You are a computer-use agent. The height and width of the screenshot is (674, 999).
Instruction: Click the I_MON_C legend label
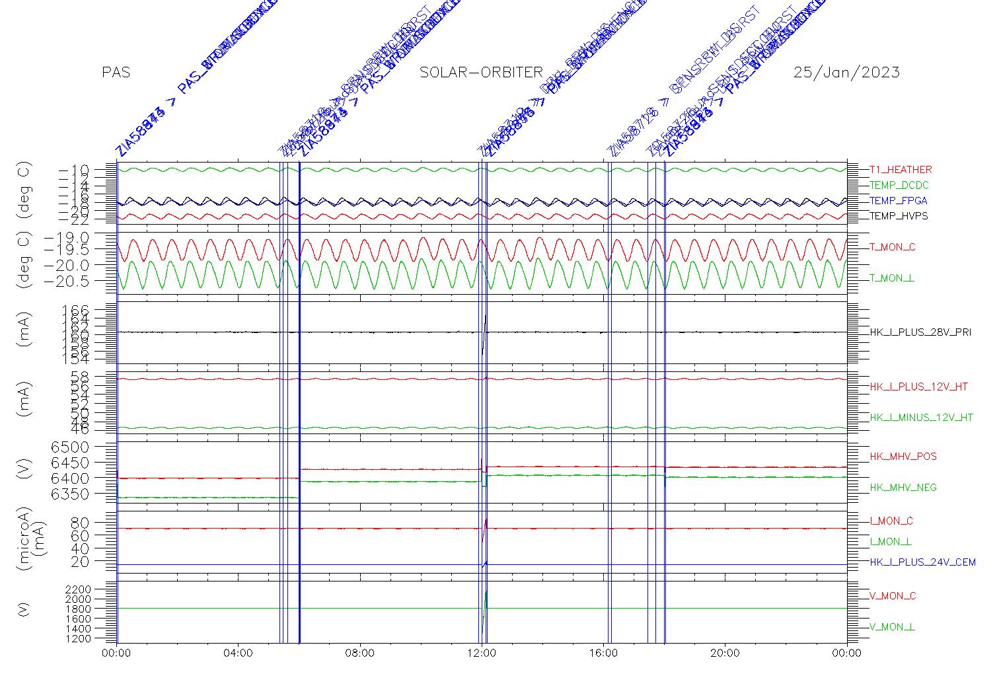891,521
